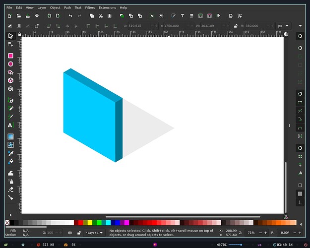
Task: Toggle current layer lock in status bar
Action: click(79, 233)
